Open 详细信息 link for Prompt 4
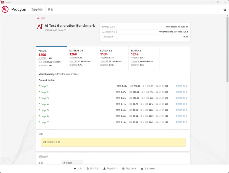 180,104
